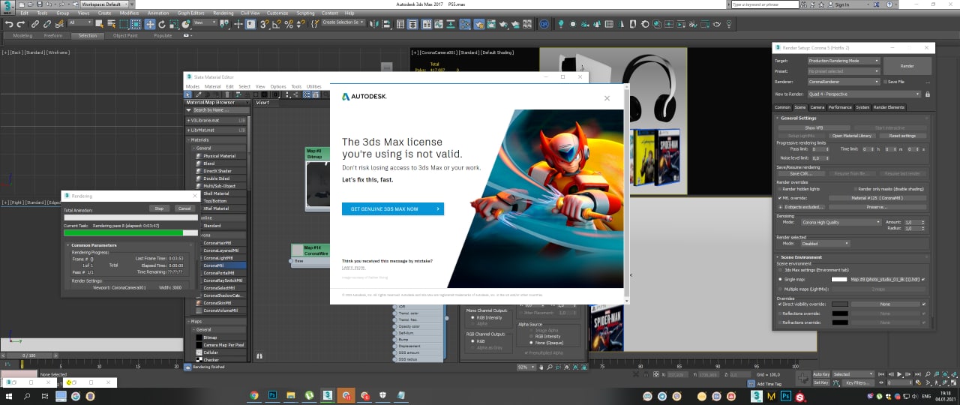Switch to Render Elements tab
960x405 pixels.
coord(889,107)
